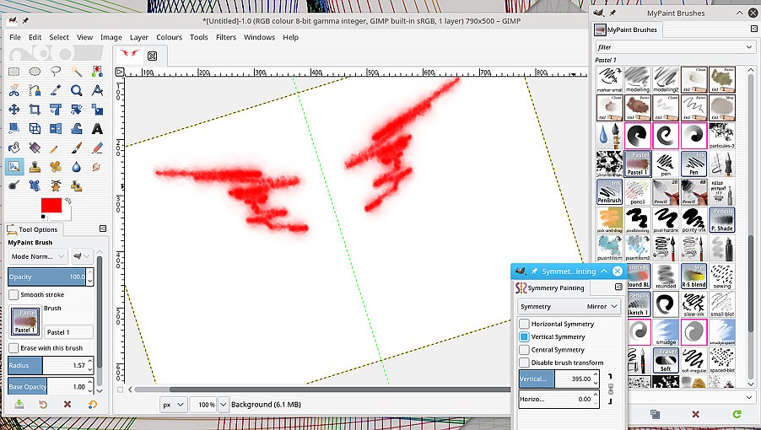Select the PenBrush MyPaint brush
The image size is (761, 430).
[610, 192]
